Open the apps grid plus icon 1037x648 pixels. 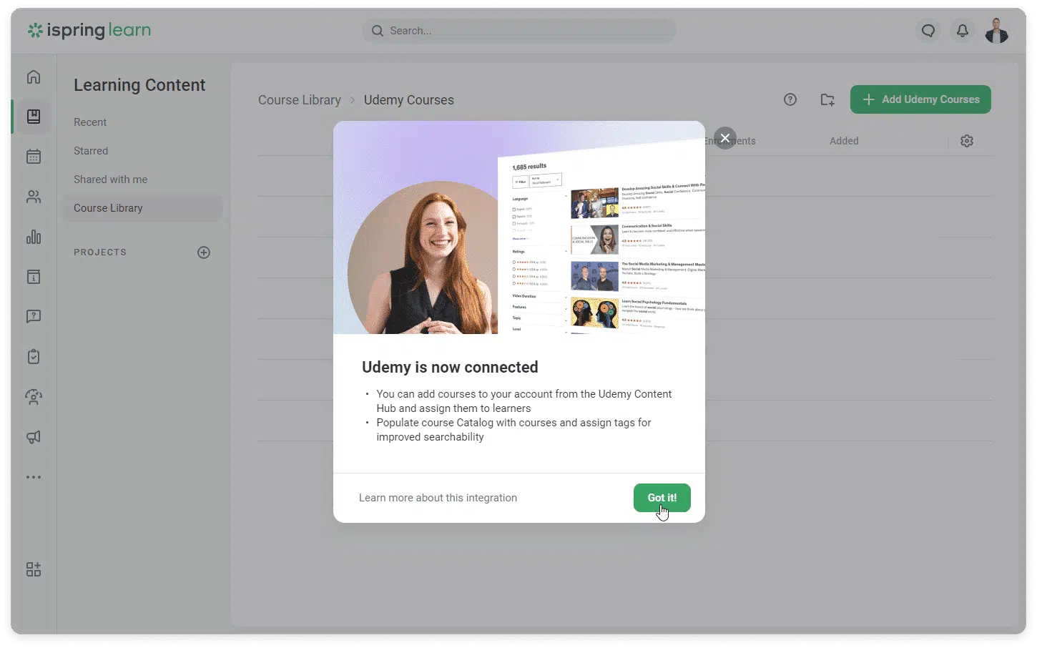[x=34, y=569]
